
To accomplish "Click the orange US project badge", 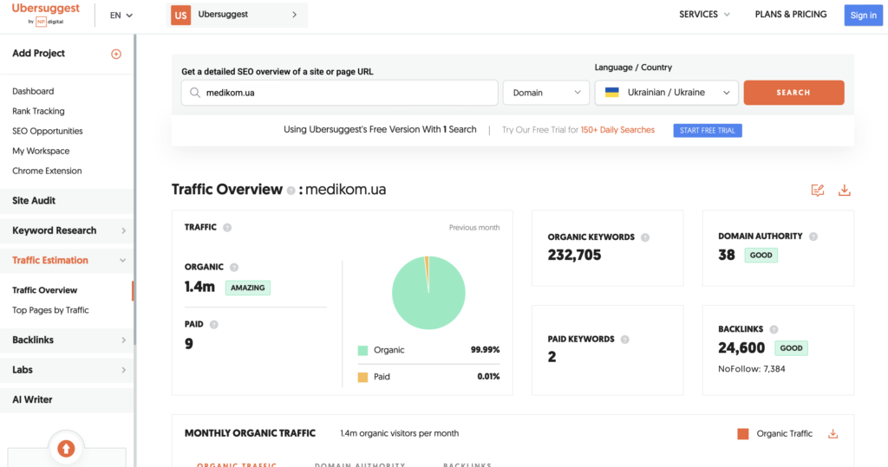I will 180,16.
